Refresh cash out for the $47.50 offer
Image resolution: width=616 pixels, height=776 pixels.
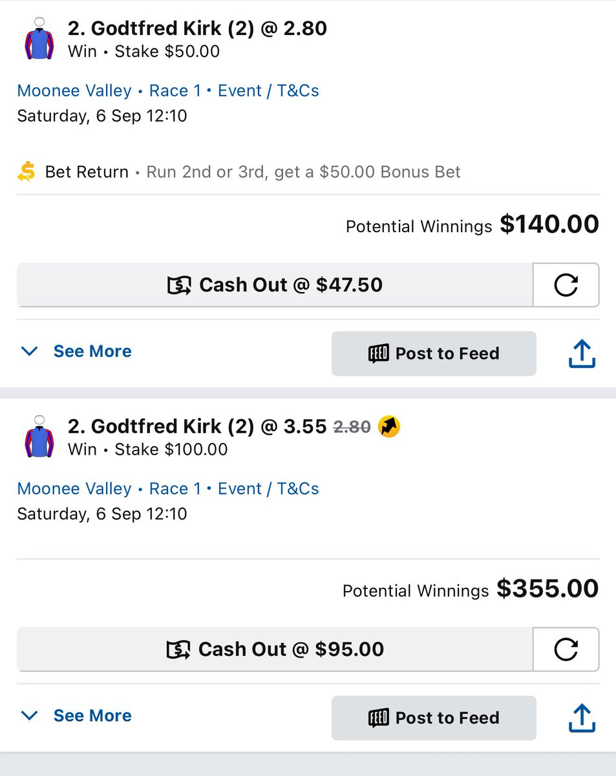click(x=566, y=285)
